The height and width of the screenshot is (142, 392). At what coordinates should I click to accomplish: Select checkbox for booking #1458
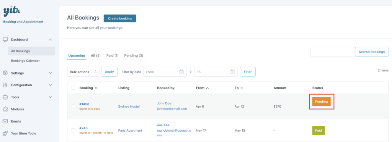(x=73, y=106)
